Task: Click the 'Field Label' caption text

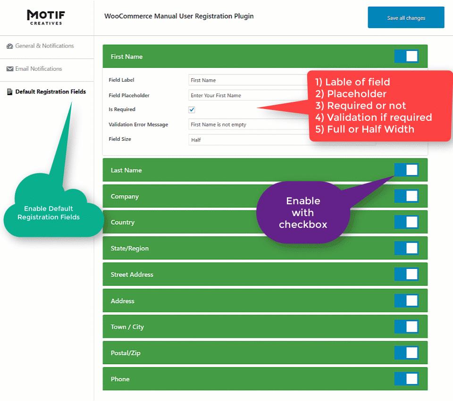Action: pos(121,80)
